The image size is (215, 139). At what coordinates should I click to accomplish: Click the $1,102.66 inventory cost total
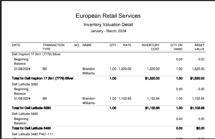pos(152,108)
